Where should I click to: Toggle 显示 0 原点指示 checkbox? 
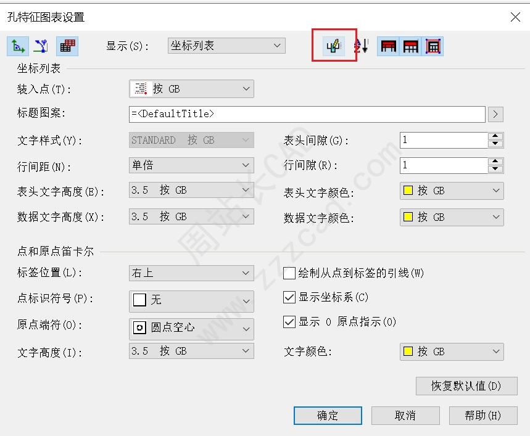289,321
